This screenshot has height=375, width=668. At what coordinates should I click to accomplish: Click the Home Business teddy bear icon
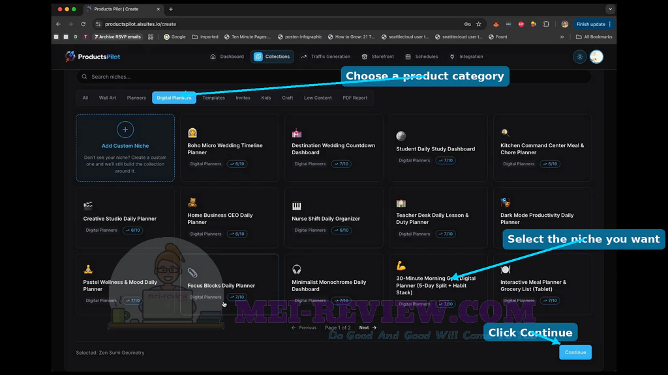(x=192, y=202)
